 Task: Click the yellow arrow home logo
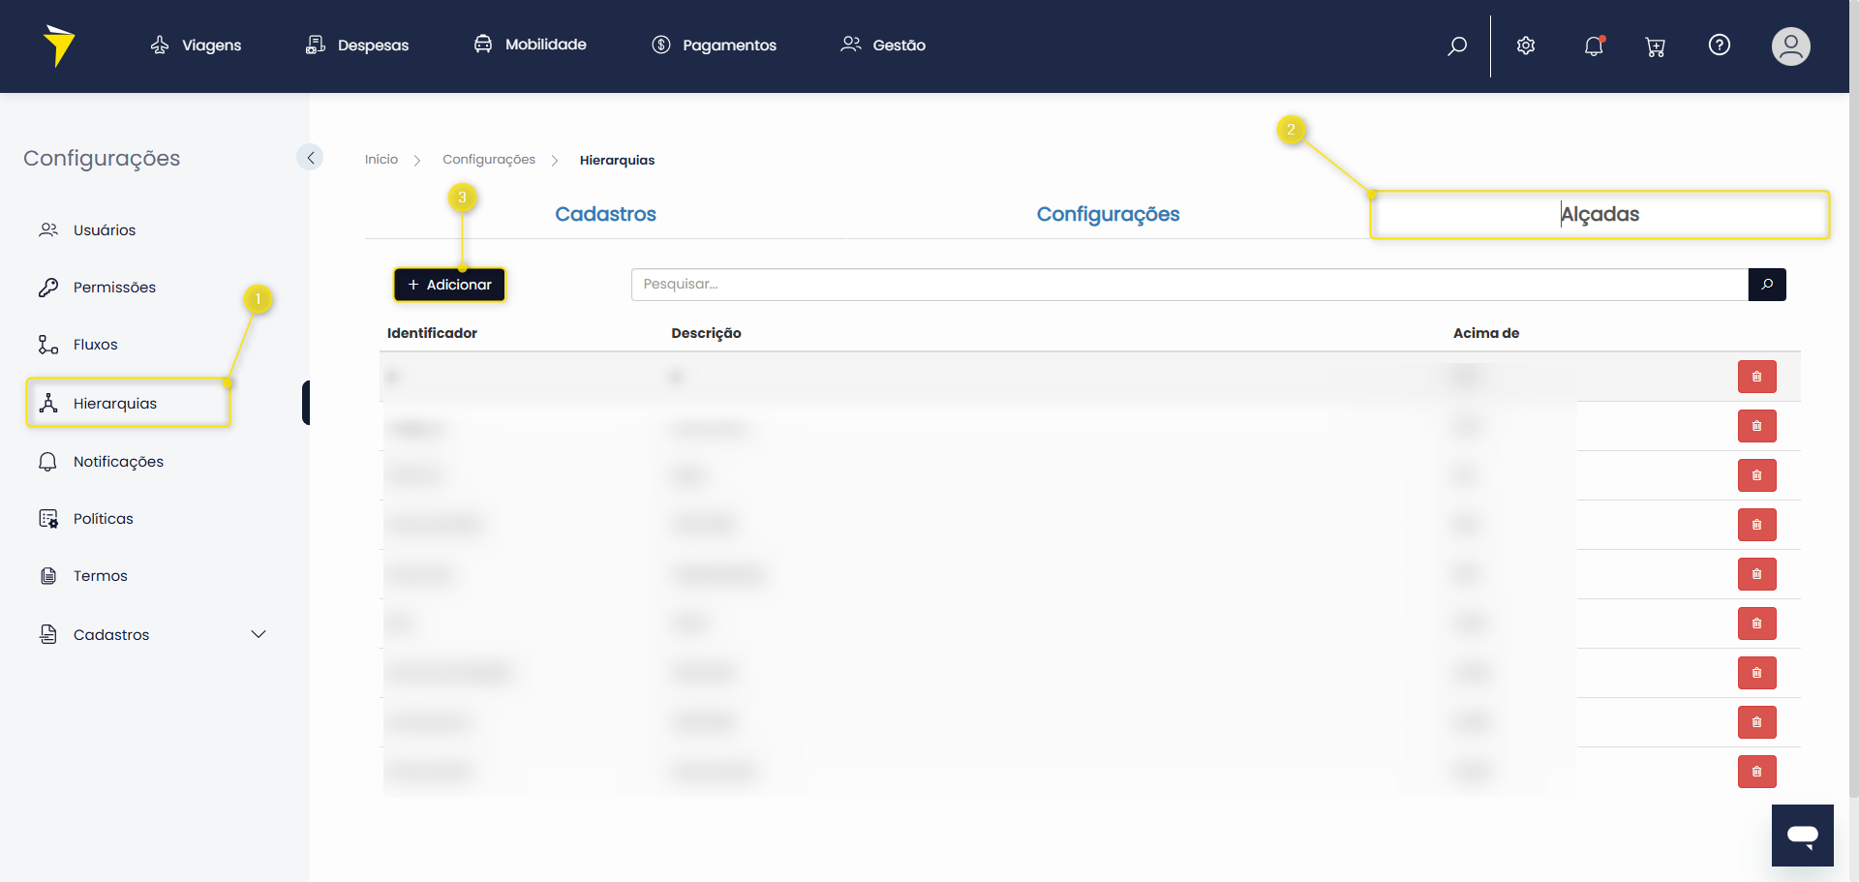point(59,46)
